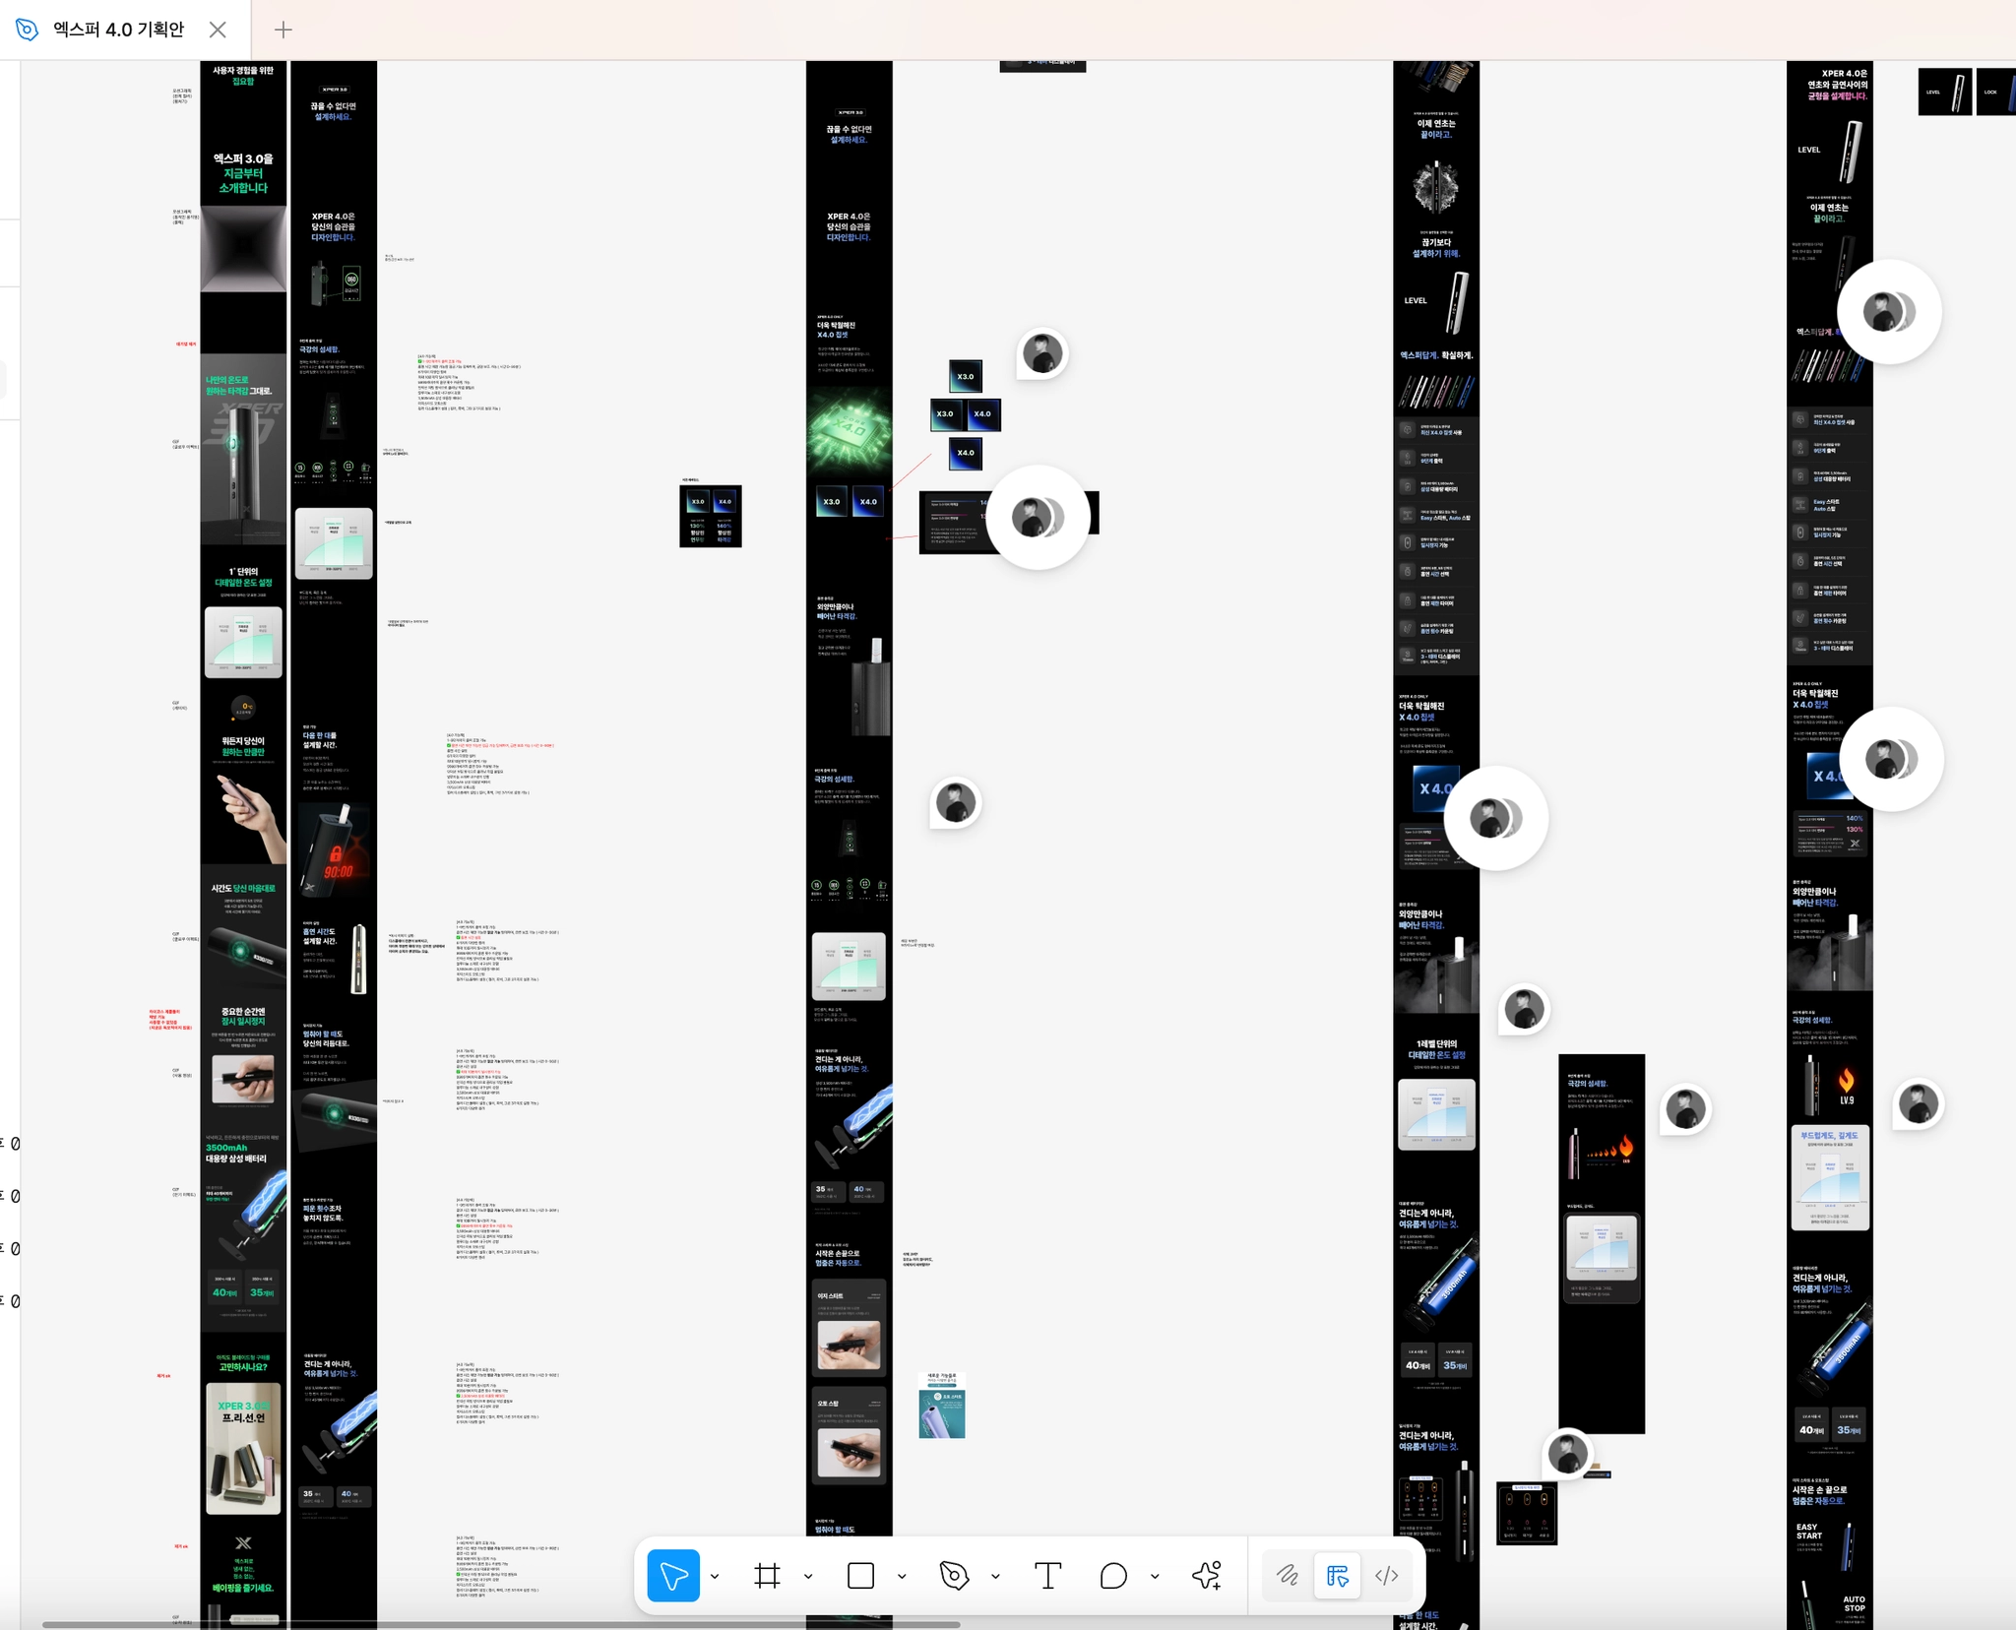Switch to 엑스퍼 4.0 기획안 tab
The image size is (2016, 1630).
118,30
